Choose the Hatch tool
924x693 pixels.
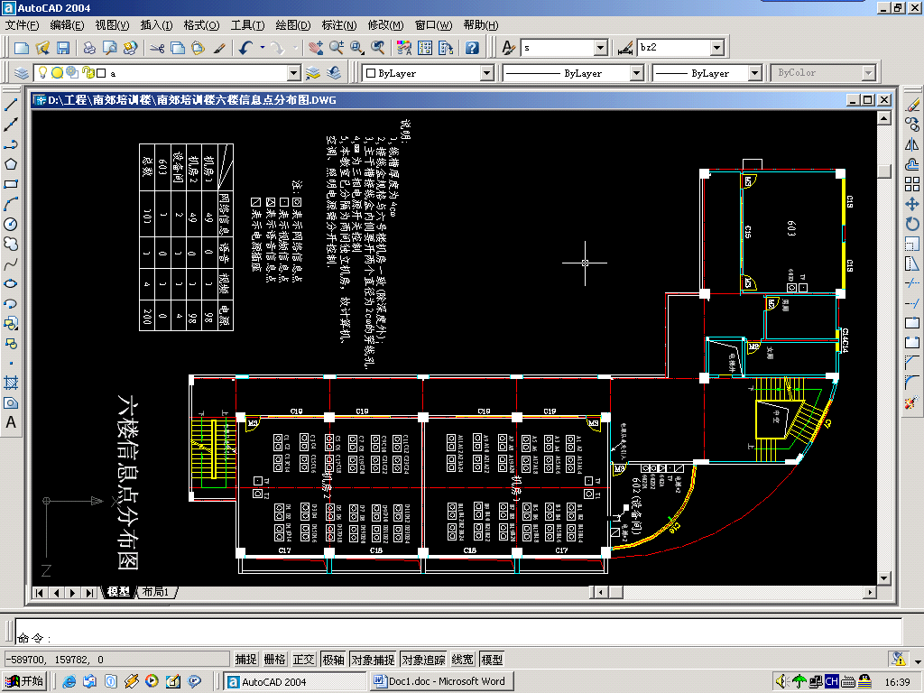(11, 383)
